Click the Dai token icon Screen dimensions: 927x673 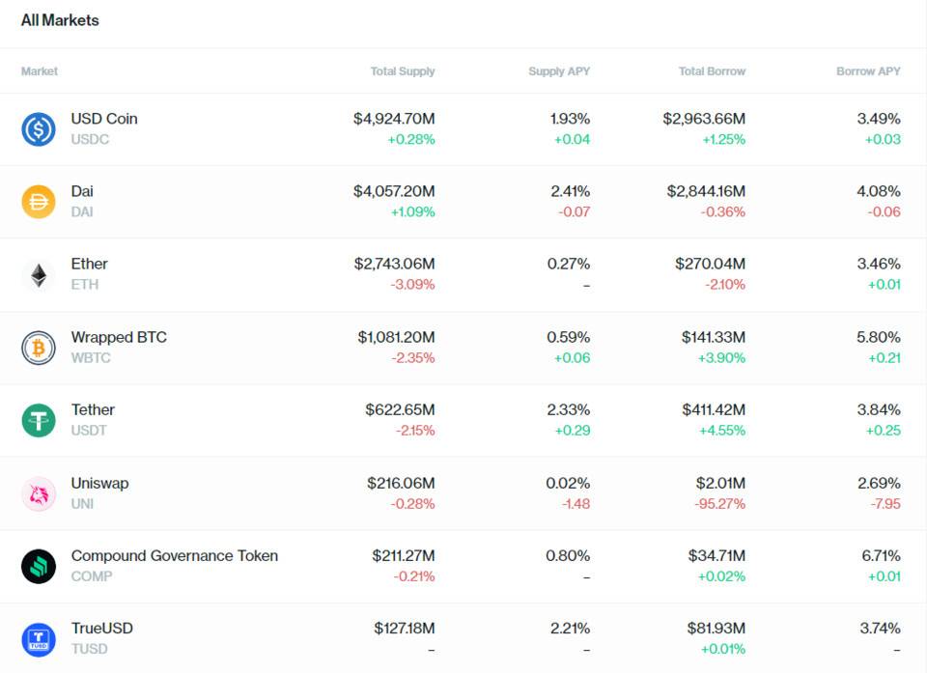pyautogui.click(x=39, y=202)
